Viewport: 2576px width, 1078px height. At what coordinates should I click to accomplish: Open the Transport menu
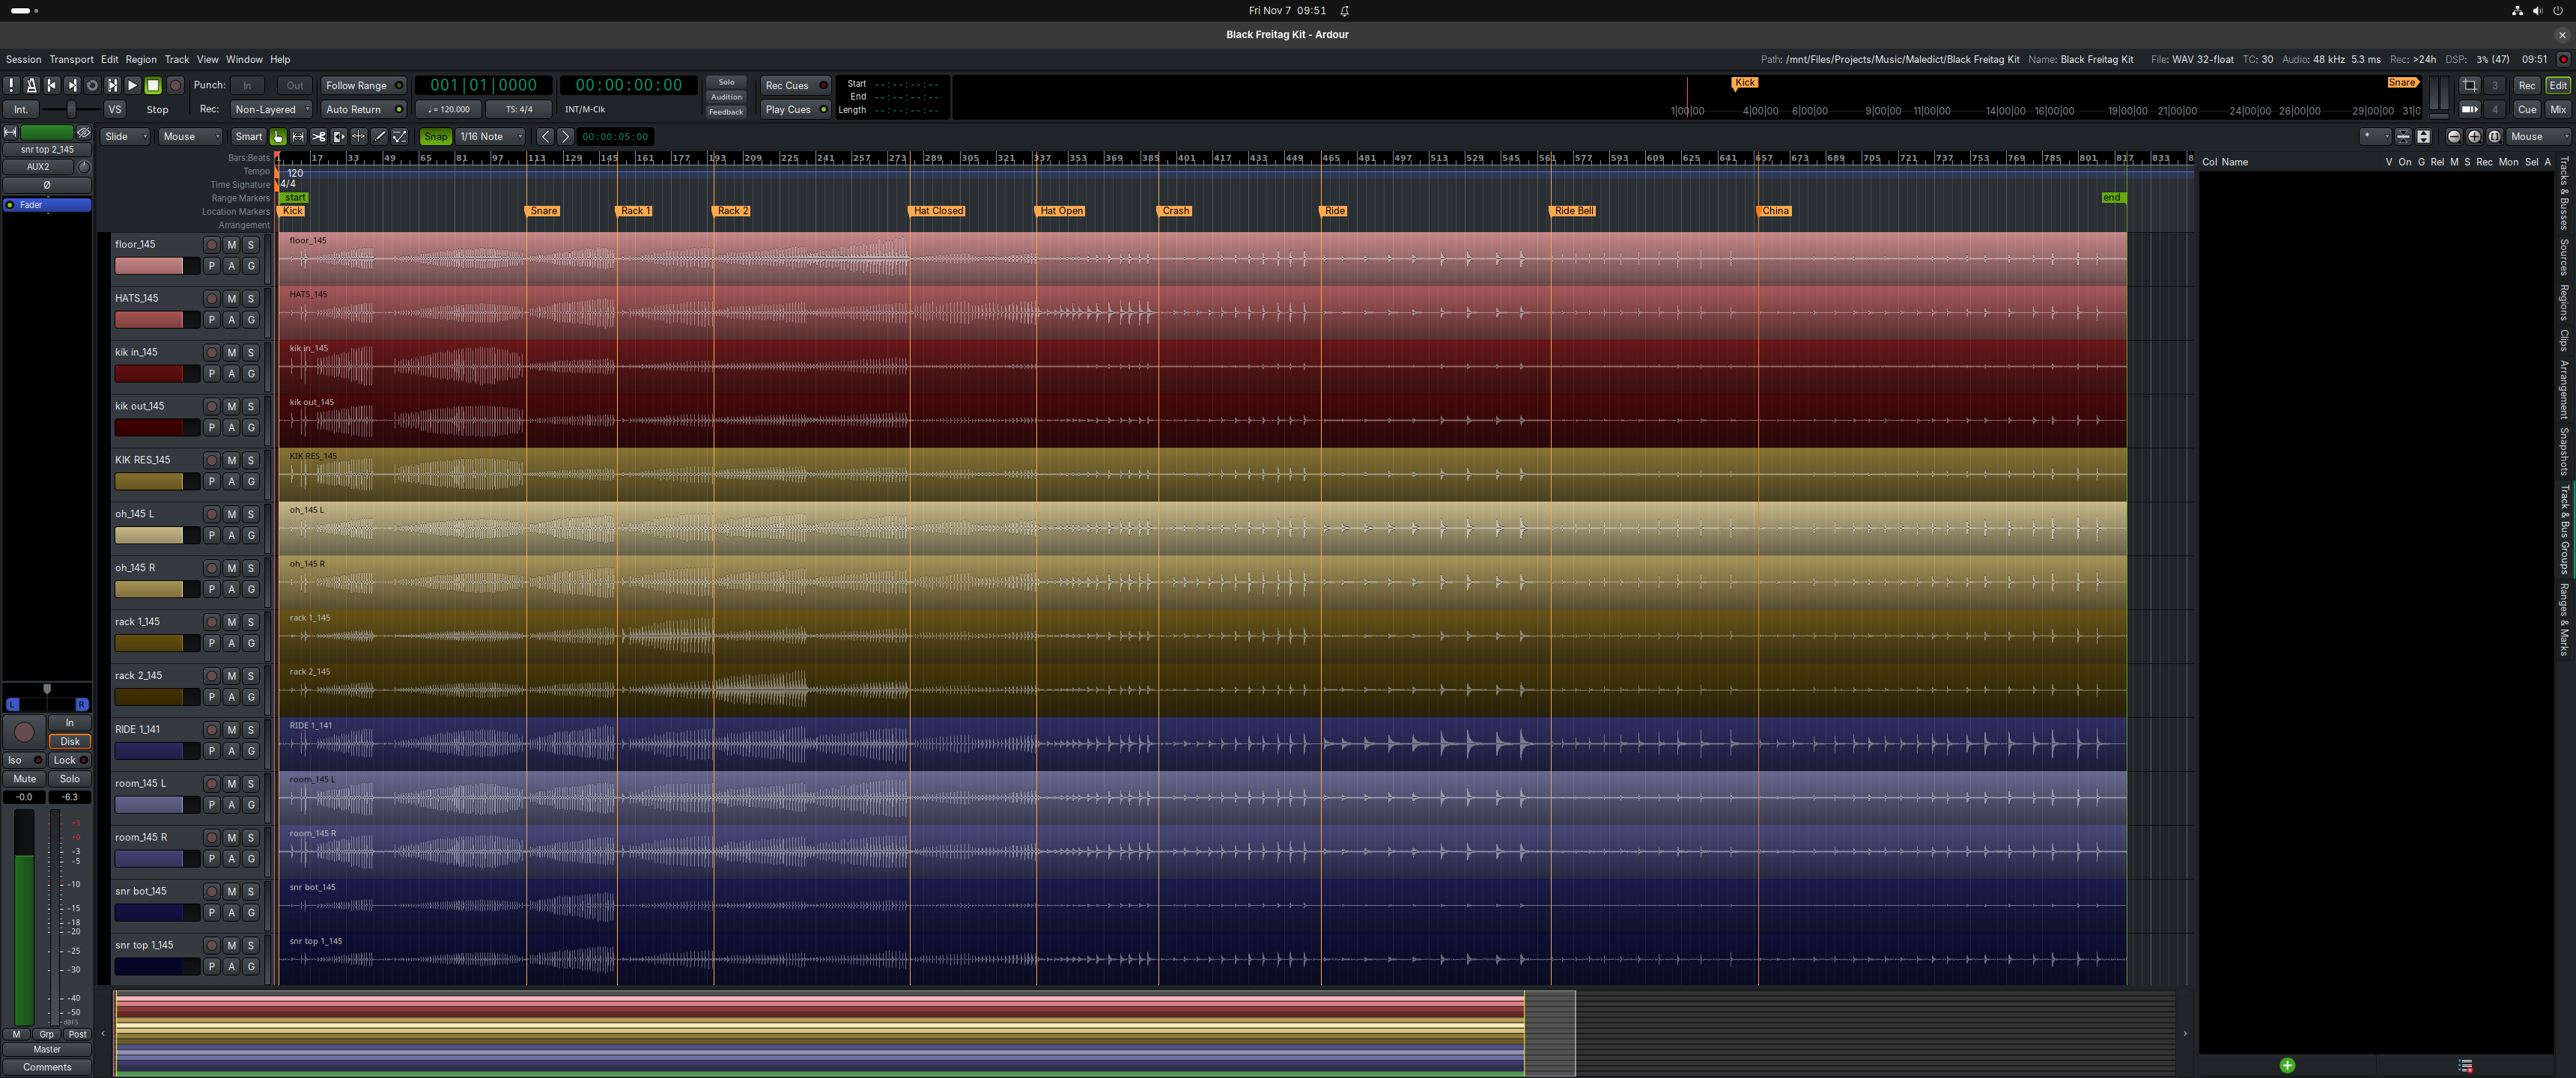point(71,60)
